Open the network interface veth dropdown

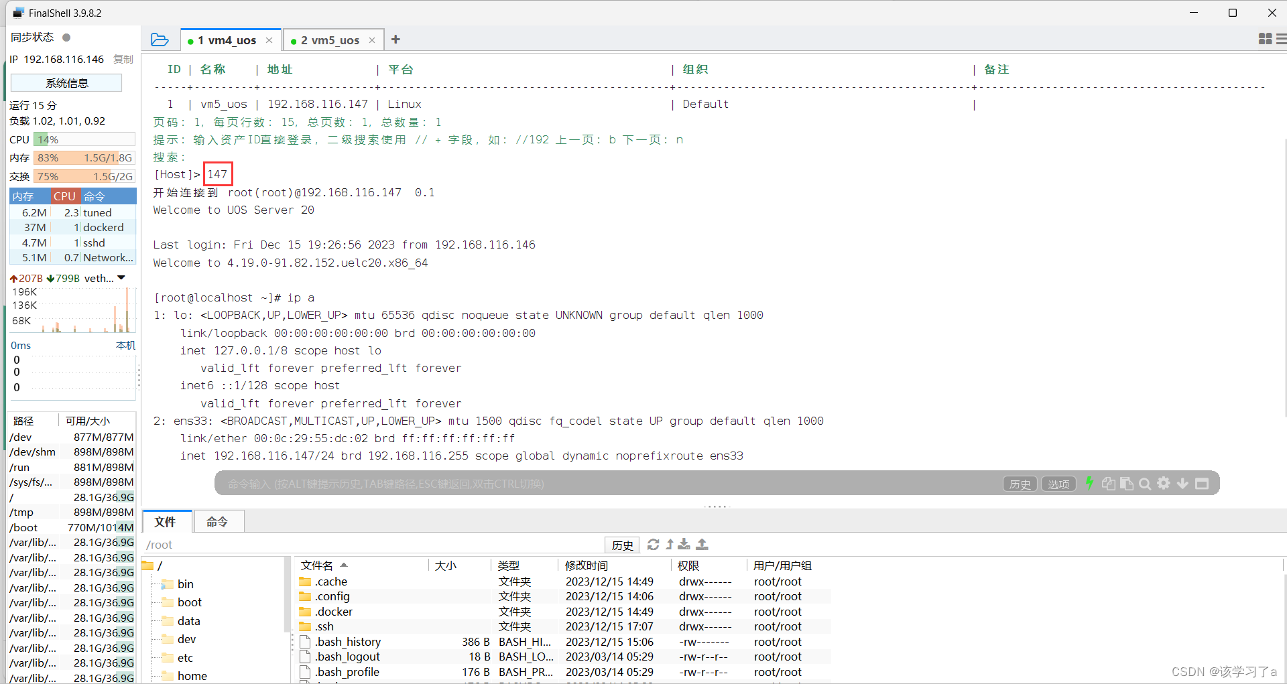pyautogui.click(x=121, y=278)
